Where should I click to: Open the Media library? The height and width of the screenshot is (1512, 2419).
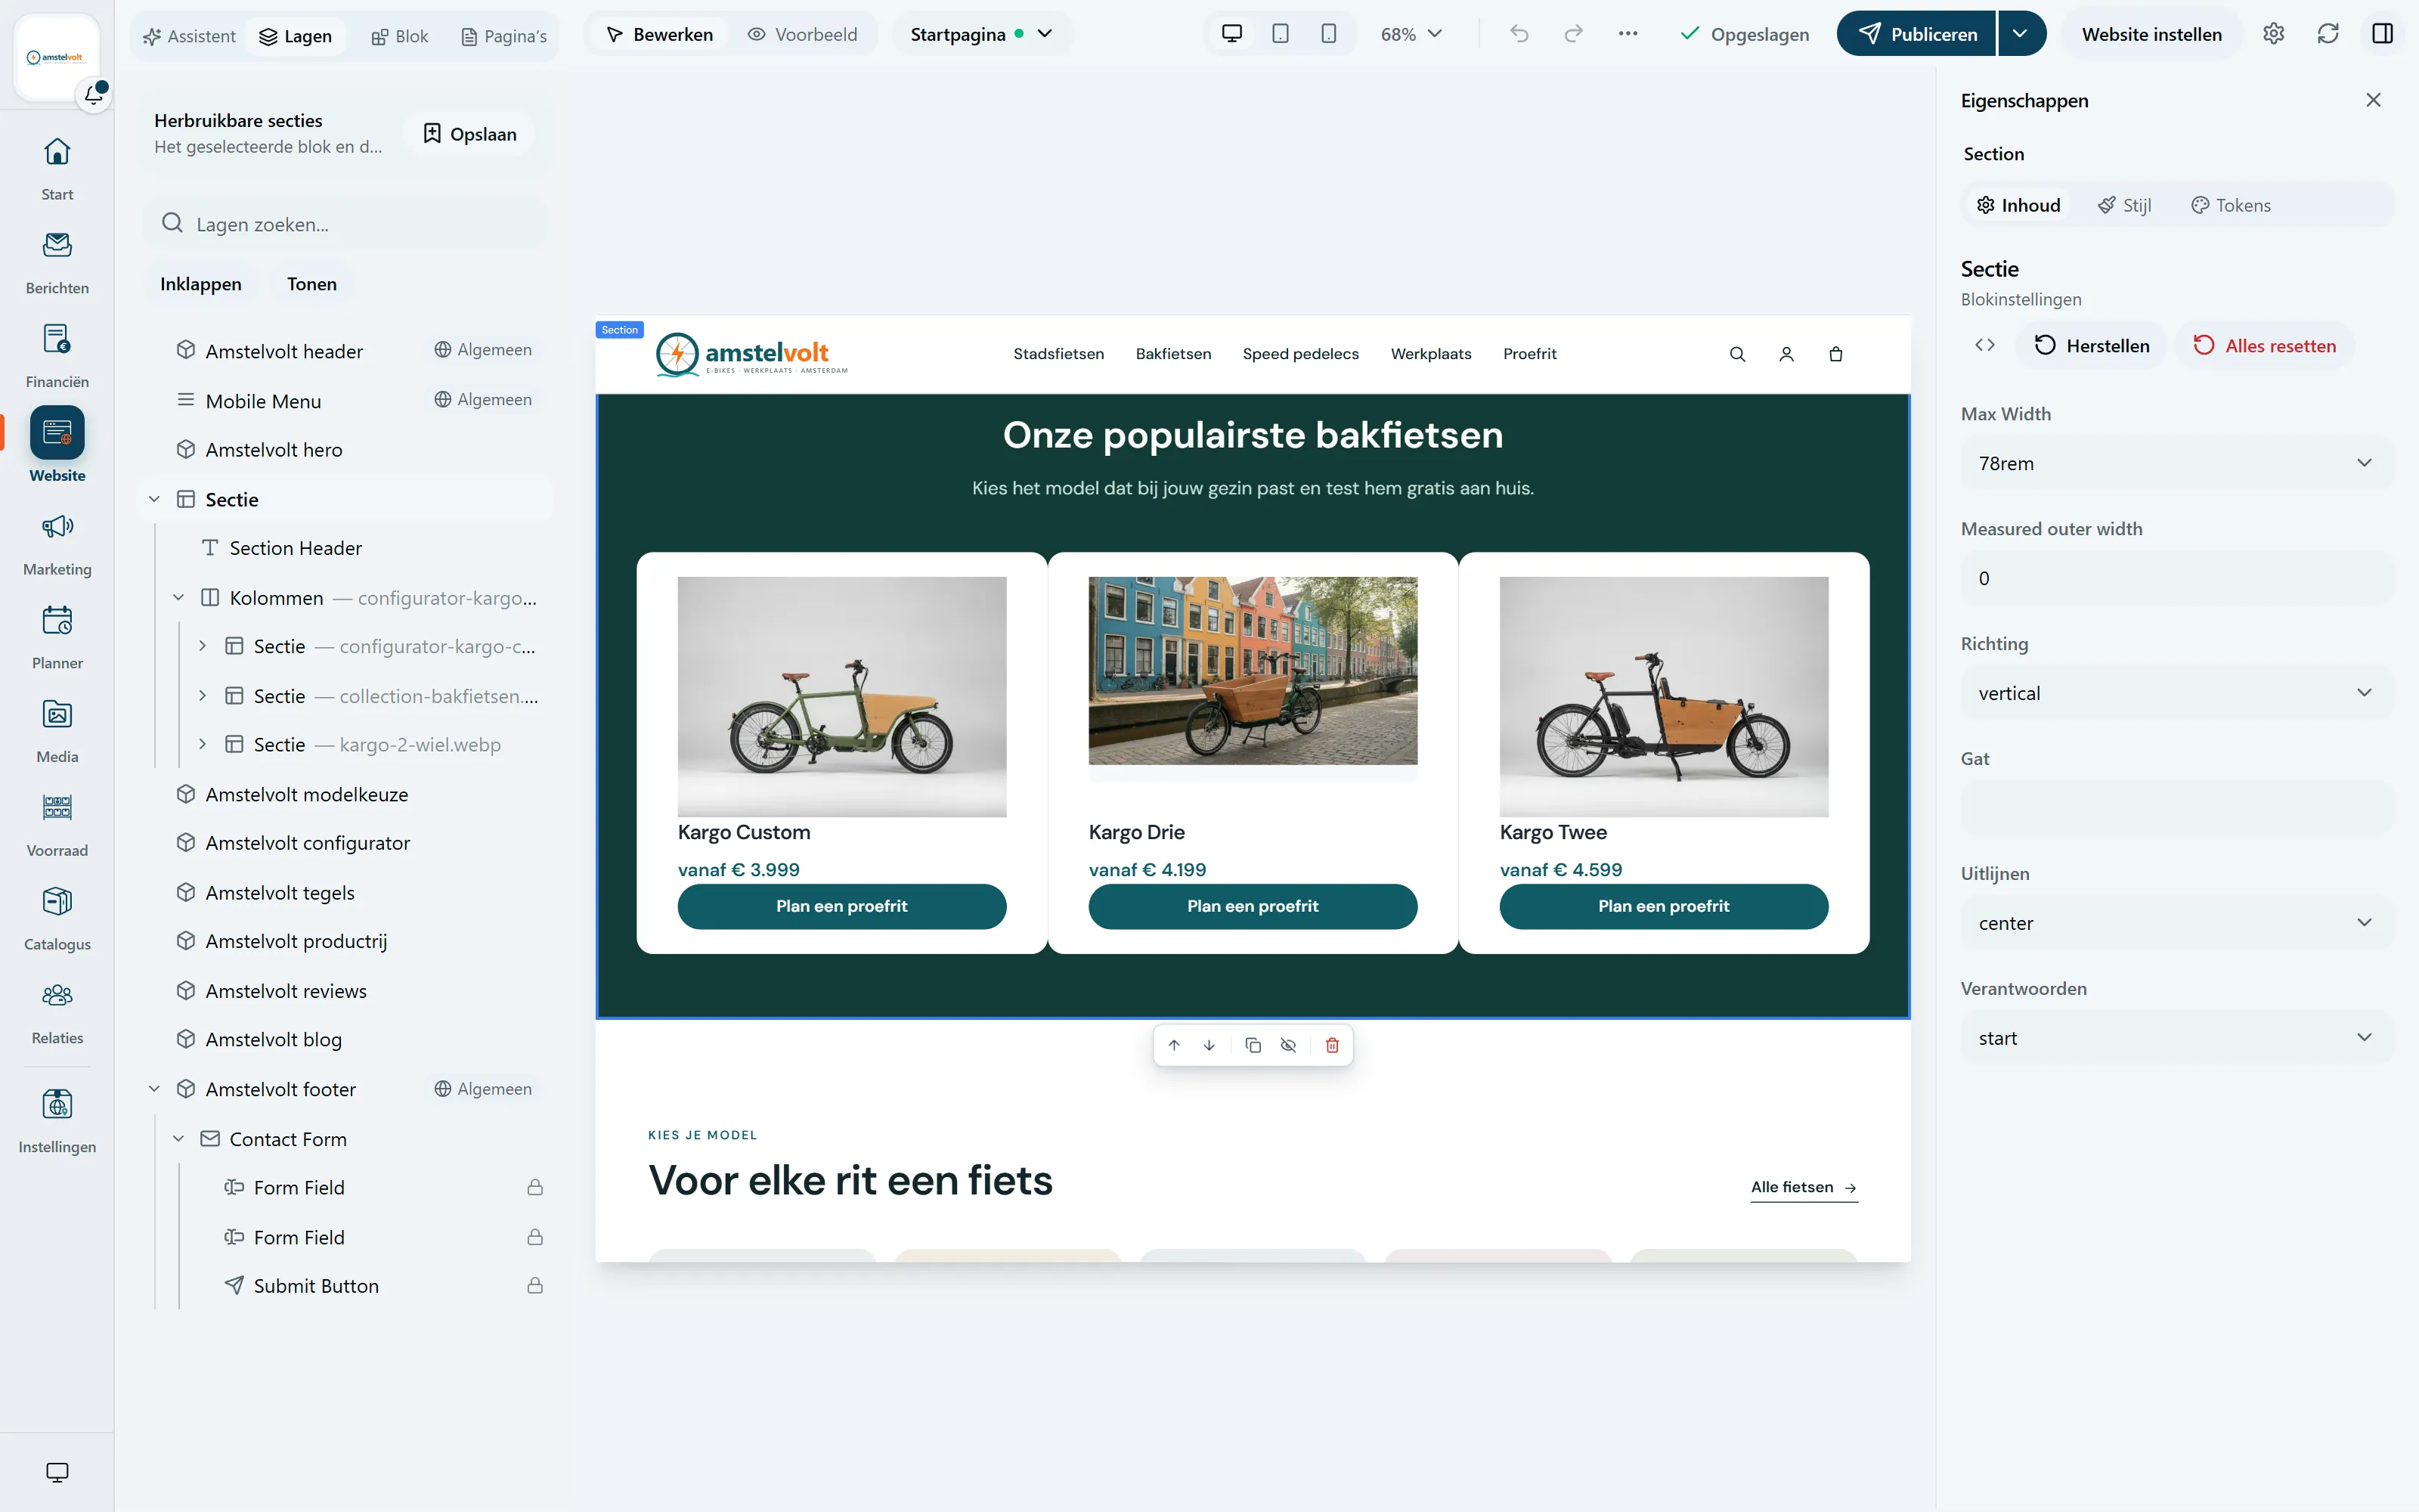[57, 731]
